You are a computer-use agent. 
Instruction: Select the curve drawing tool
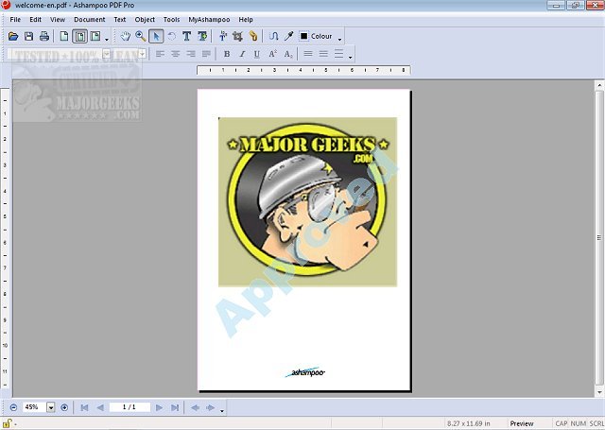point(273,36)
